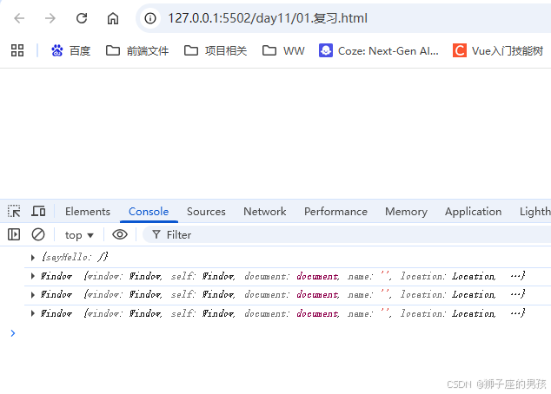Reload the current page

82,18
